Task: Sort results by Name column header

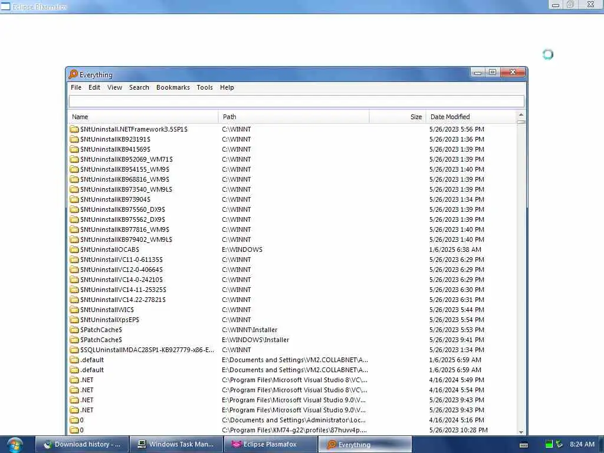Action: 143,117
